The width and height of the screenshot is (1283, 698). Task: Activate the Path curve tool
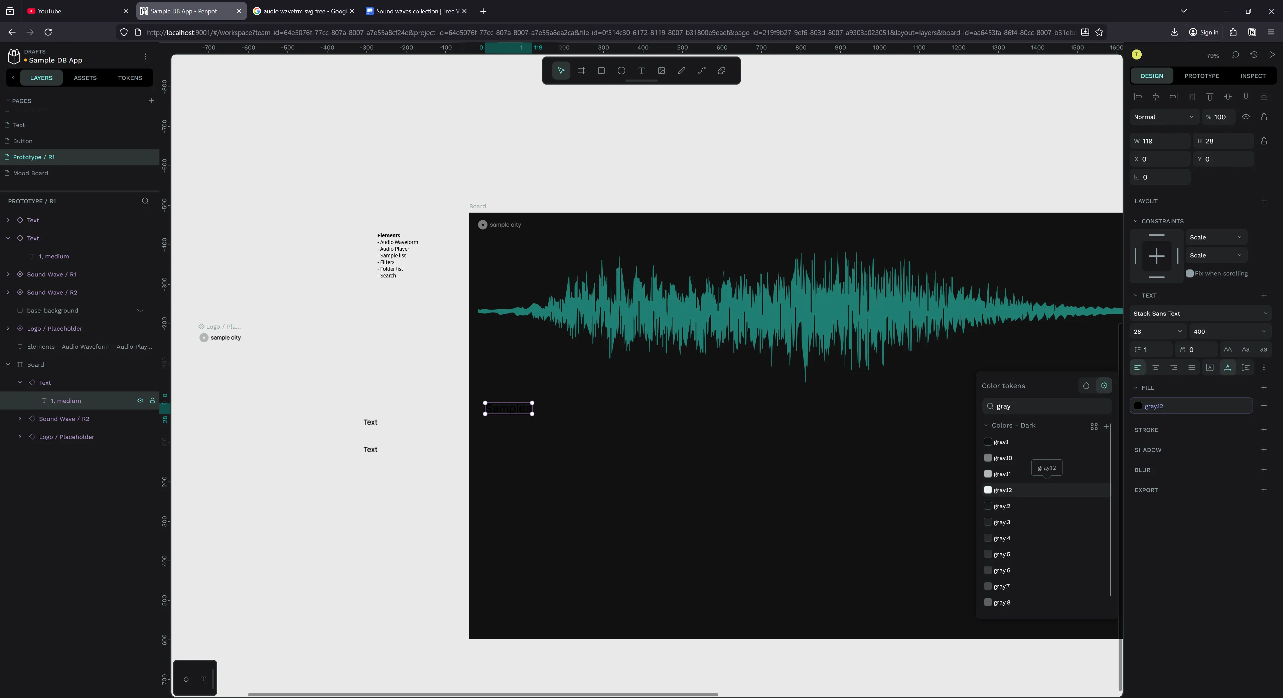coord(701,71)
